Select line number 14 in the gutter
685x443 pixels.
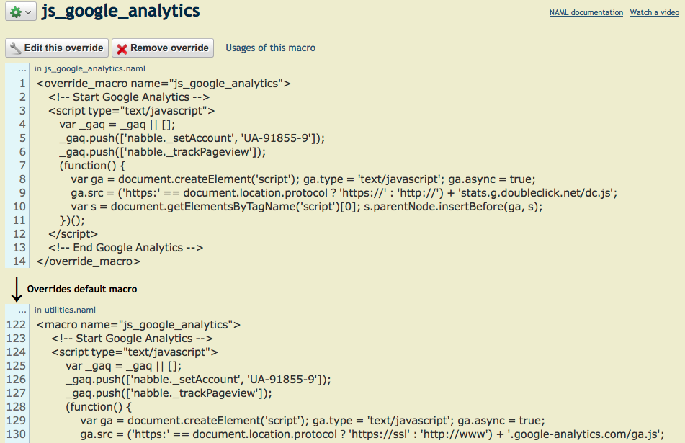(x=19, y=261)
